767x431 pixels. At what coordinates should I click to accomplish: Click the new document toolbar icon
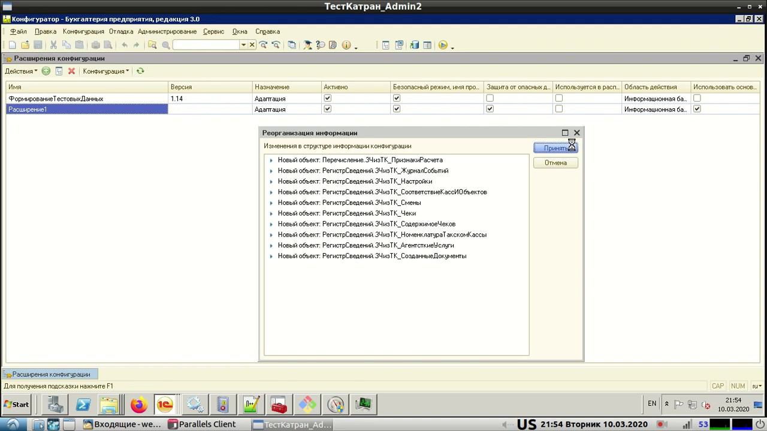12,45
